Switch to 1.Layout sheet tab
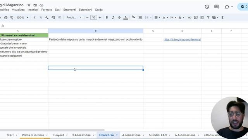Viewport: 248px width, 139px height. click(58, 135)
